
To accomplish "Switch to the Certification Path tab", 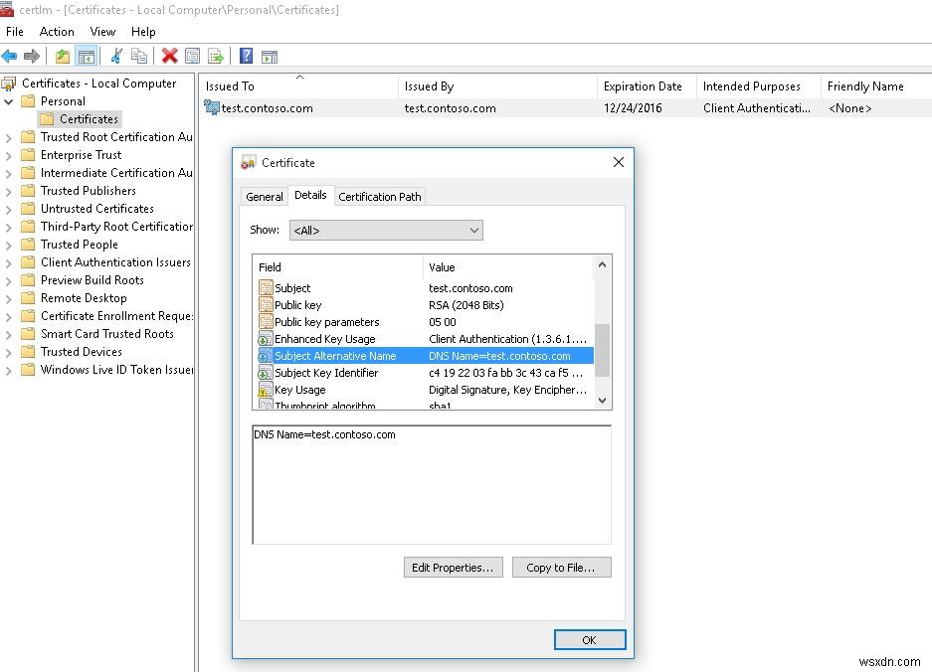I will coord(379,196).
